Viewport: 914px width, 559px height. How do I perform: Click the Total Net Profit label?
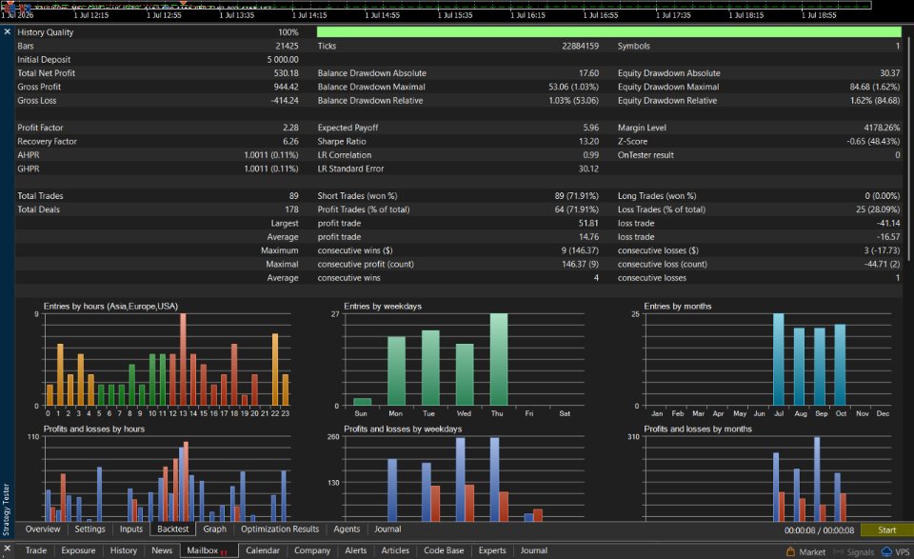(x=46, y=73)
